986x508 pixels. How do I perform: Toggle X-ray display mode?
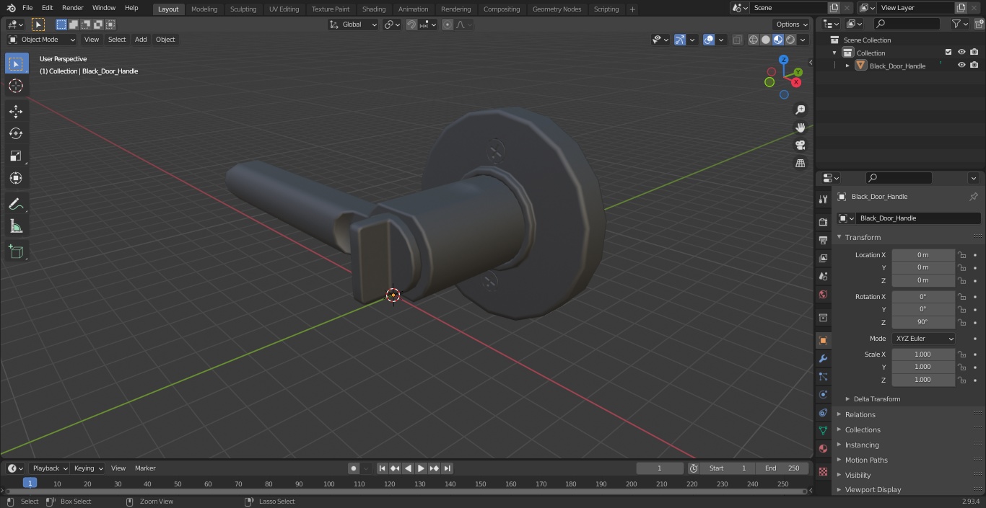pyautogui.click(x=737, y=40)
